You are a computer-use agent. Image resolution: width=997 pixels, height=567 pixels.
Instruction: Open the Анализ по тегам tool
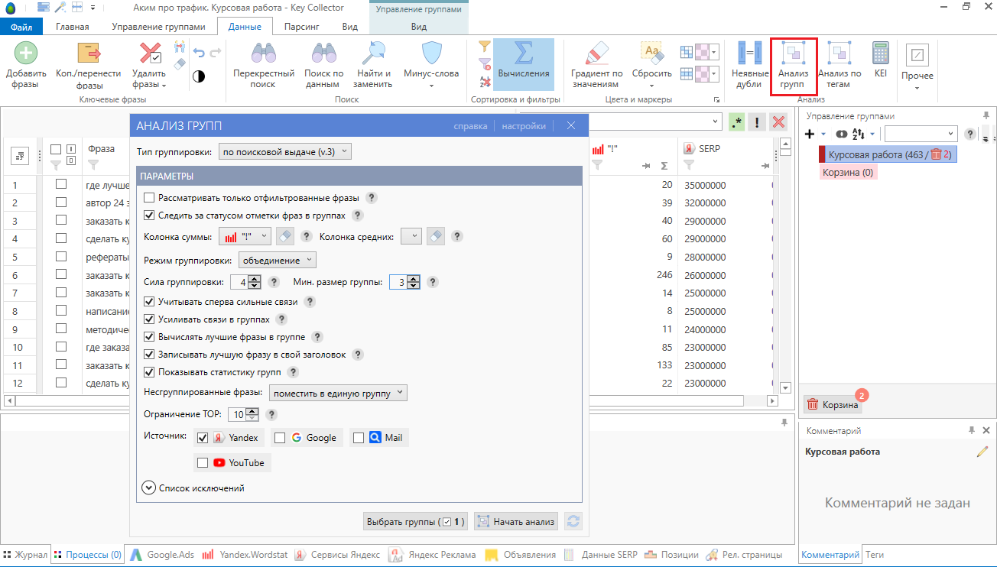click(839, 54)
